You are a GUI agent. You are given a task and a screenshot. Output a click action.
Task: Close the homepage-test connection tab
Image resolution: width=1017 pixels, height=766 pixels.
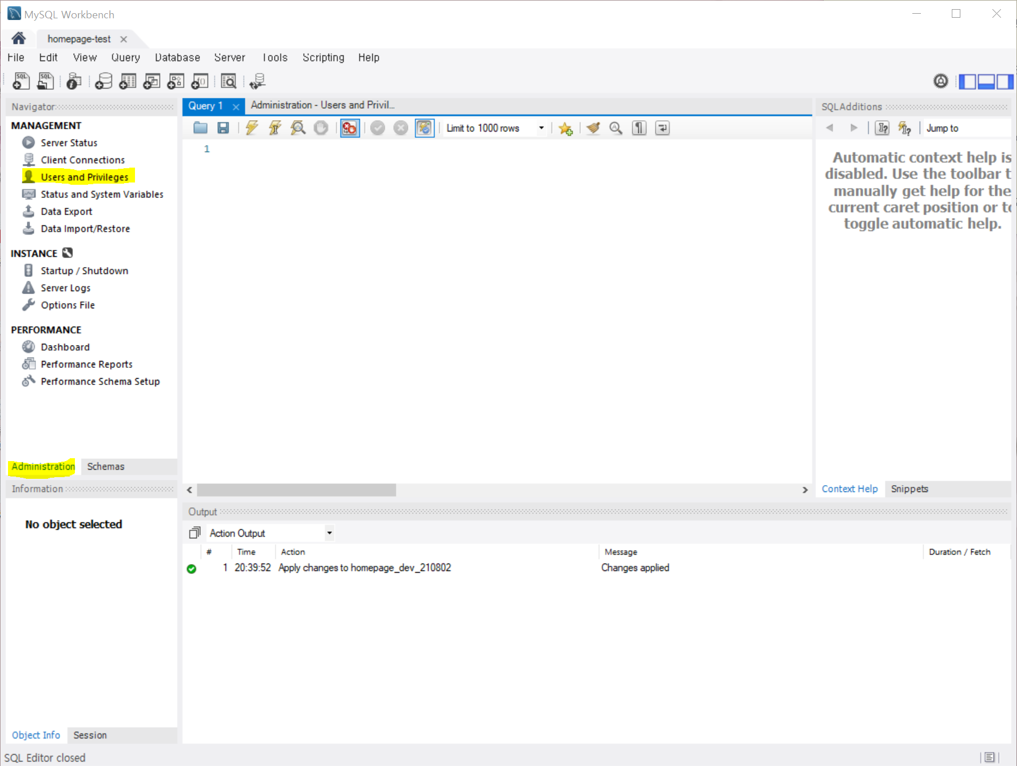pos(124,39)
